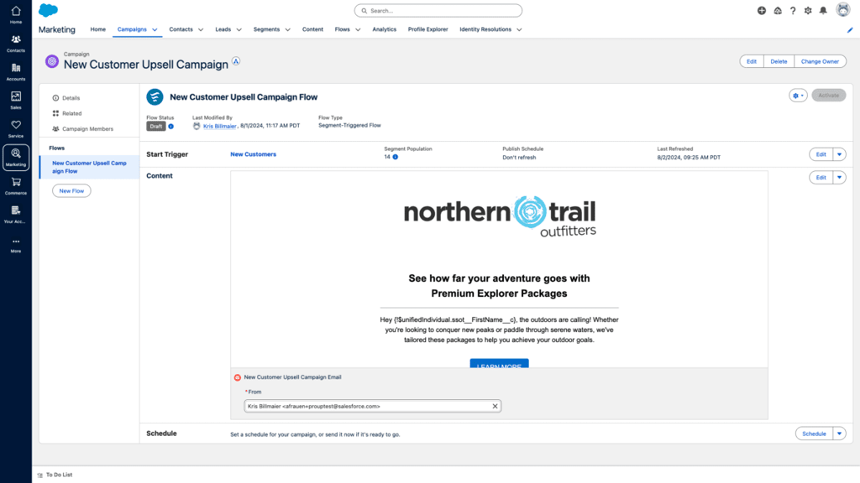Click the purple Campaign record icon
The height and width of the screenshot is (483, 860).
pyautogui.click(x=52, y=61)
